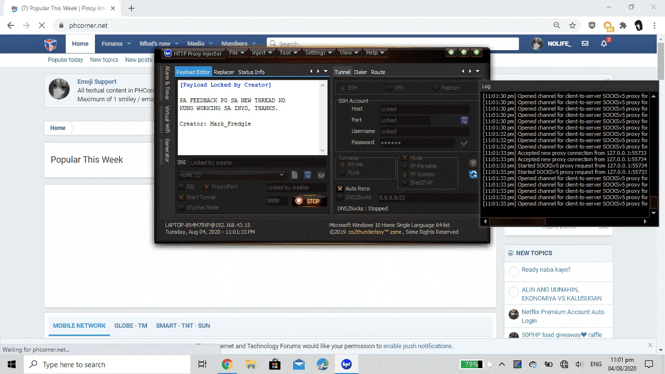Open the Settings menu dropdown in HTTP Proxy Injector

tap(318, 53)
